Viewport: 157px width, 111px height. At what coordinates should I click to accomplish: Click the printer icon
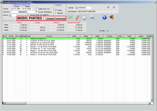point(92,18)
